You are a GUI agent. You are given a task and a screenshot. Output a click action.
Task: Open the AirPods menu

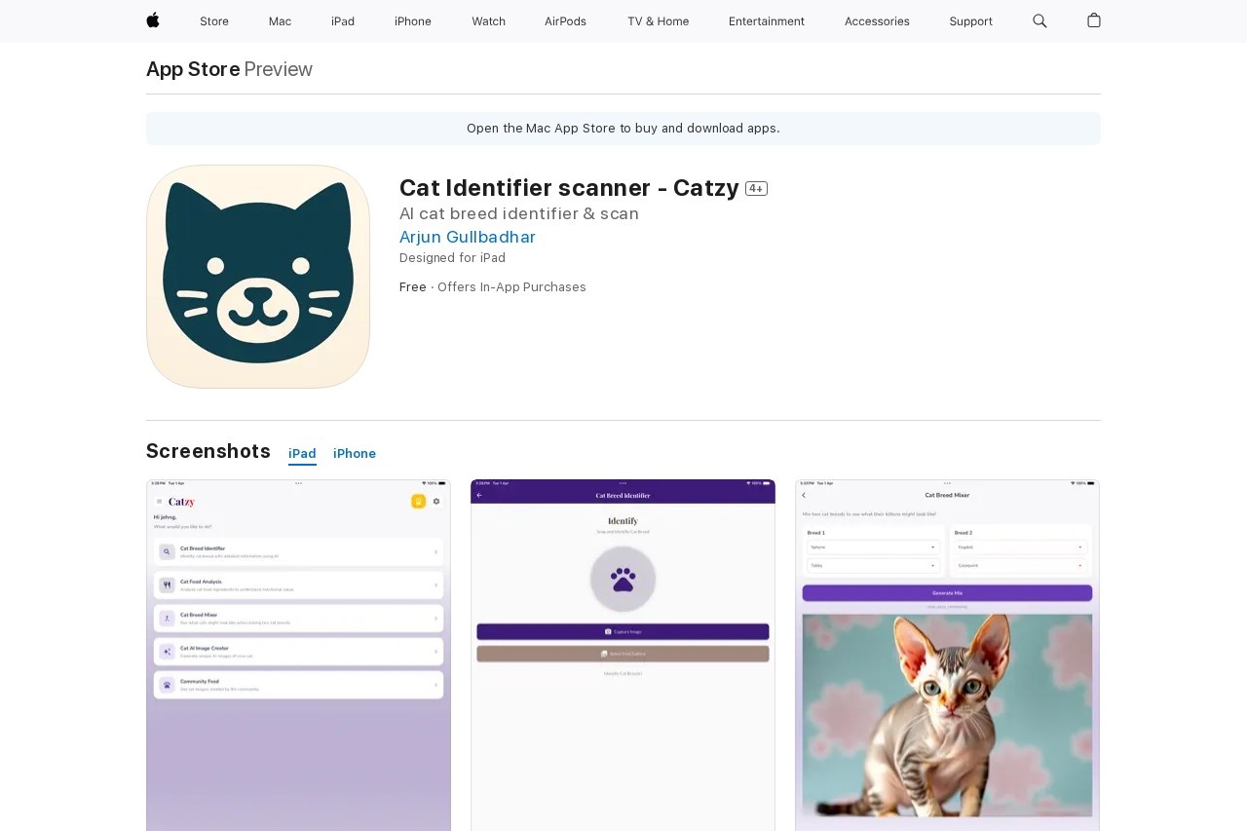565,21
